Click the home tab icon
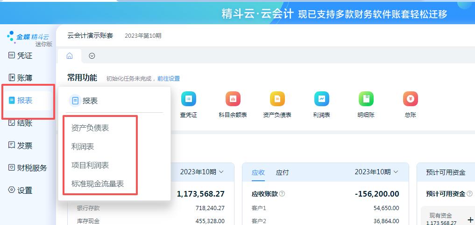Image resolution: width=475 pixels, height=225 pixels. pos(70,56)
